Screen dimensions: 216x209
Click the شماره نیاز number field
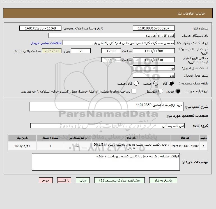pos(154,28)
